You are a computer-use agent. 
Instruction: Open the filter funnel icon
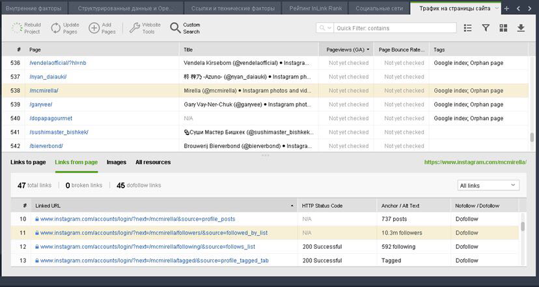[x=486, y=28]
